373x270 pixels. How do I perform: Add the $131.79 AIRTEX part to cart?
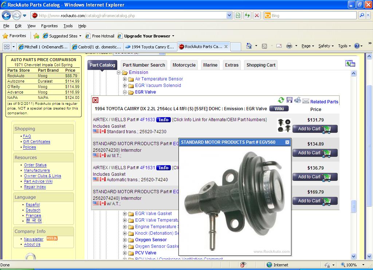tap(315, 129)
